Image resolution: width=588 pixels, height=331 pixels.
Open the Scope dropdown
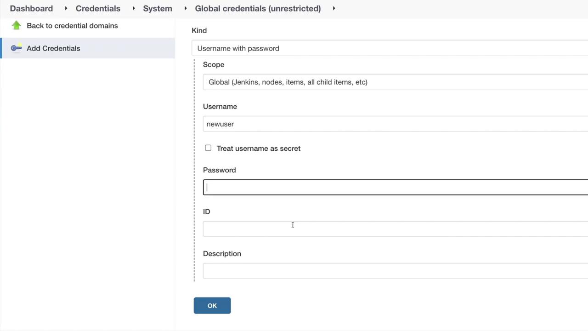pyautogui.click(x=395, y=82)
